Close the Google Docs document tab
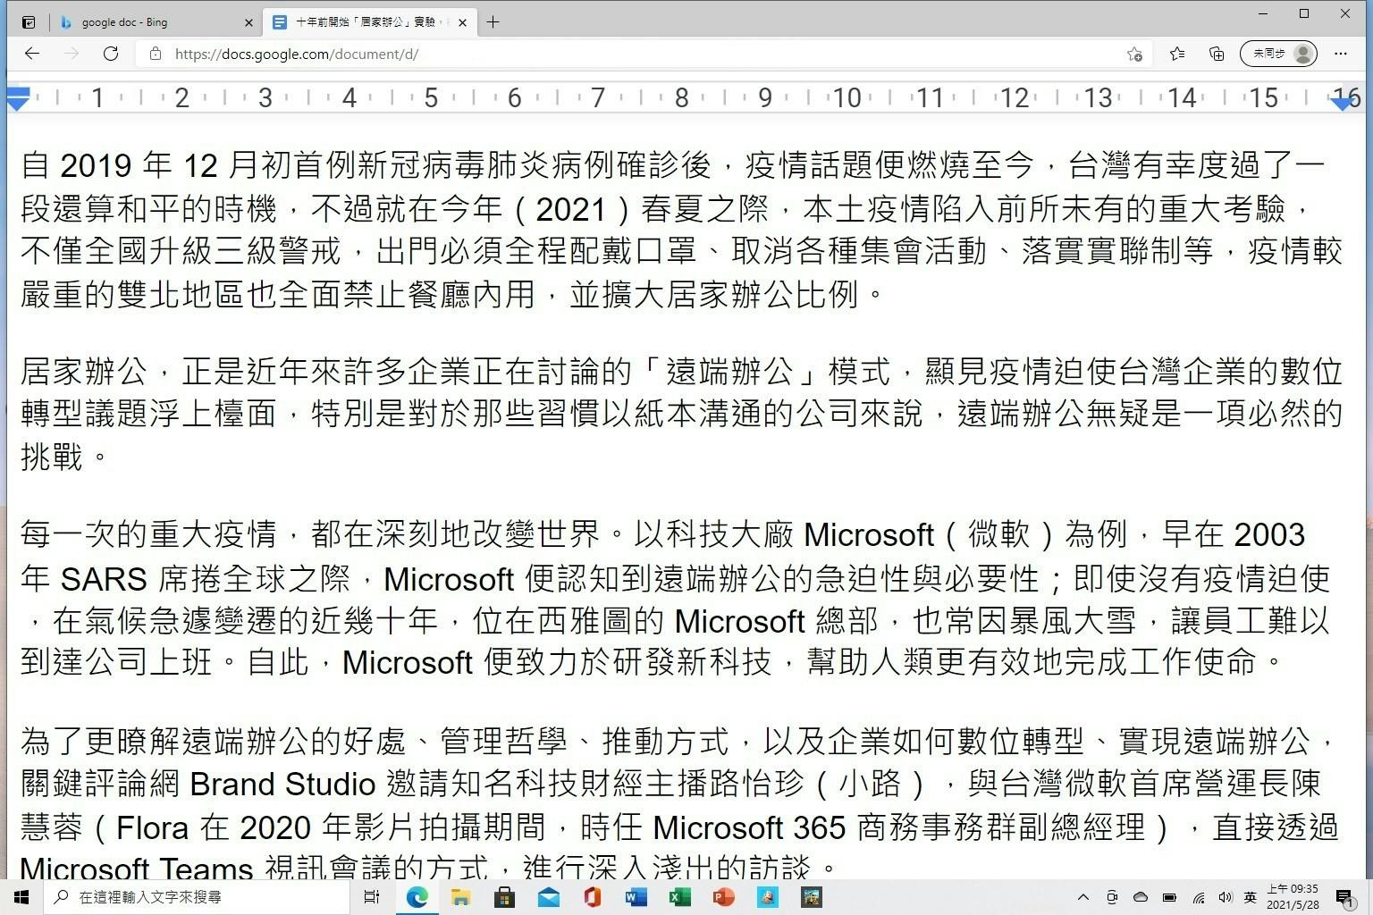The image size is (1373, 915). [x=462, y=22]
